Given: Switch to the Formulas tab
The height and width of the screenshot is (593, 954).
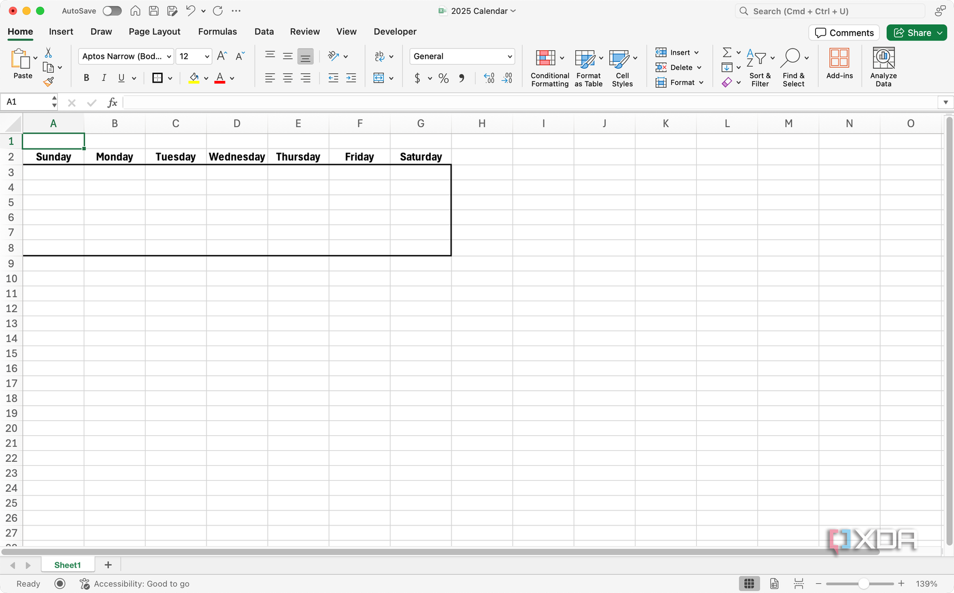Looking at the screenshot, I should coord(217,32).
